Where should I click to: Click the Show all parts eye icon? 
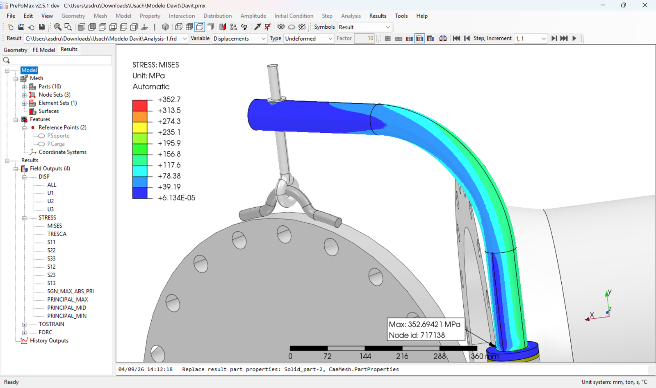[281, 27]
